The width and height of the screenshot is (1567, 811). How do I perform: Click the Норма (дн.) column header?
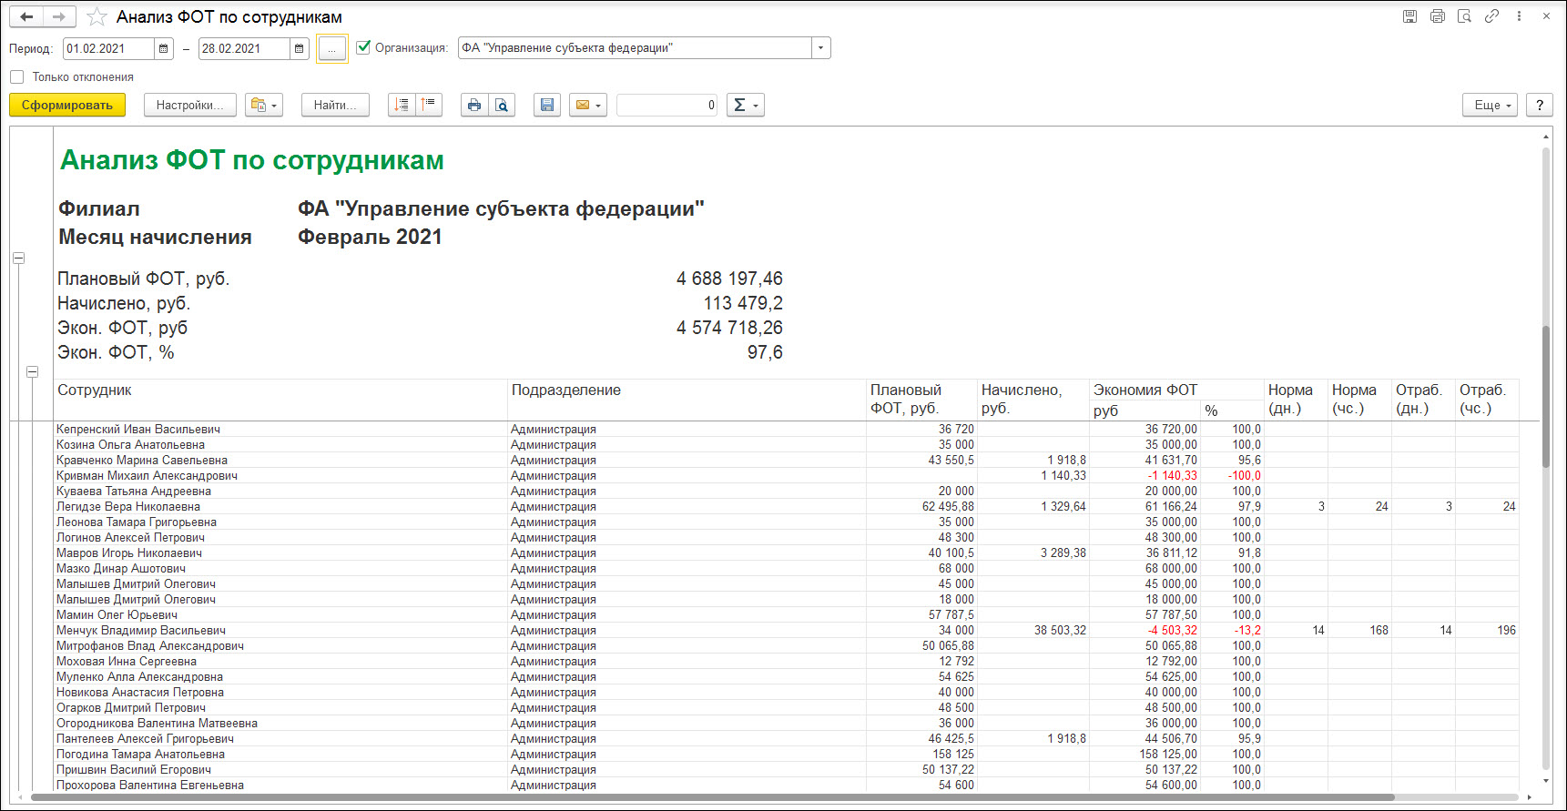(1296, 399)
